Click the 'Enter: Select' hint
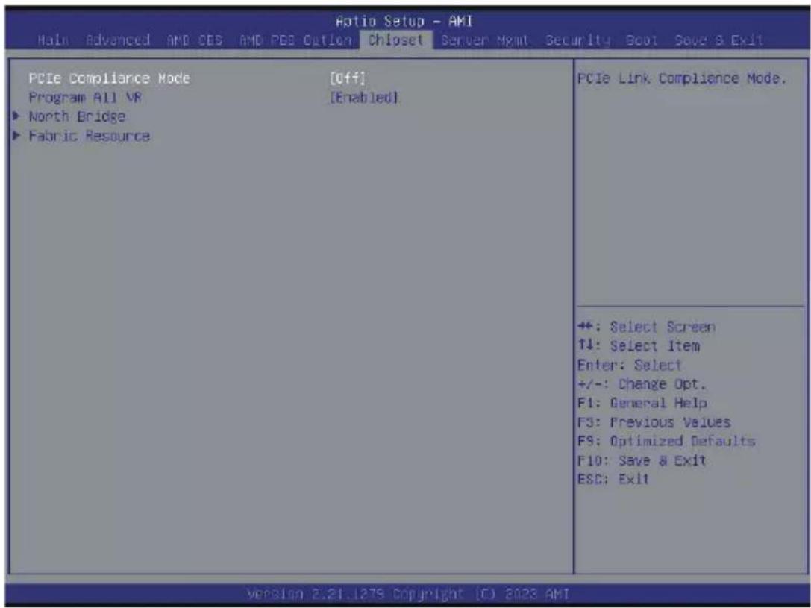Screen dimensions: 811x608 coord(630,365)
